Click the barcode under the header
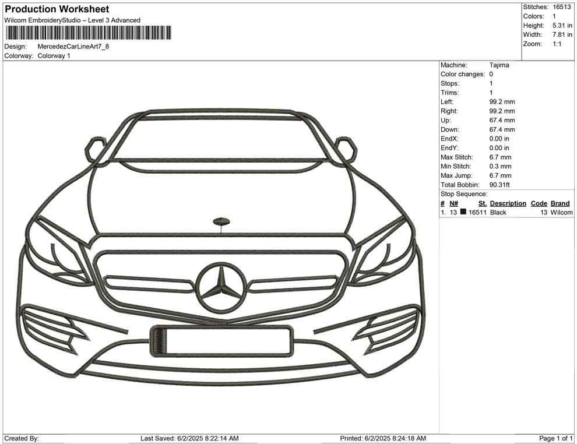577x444 pixels. coord(88,33)
